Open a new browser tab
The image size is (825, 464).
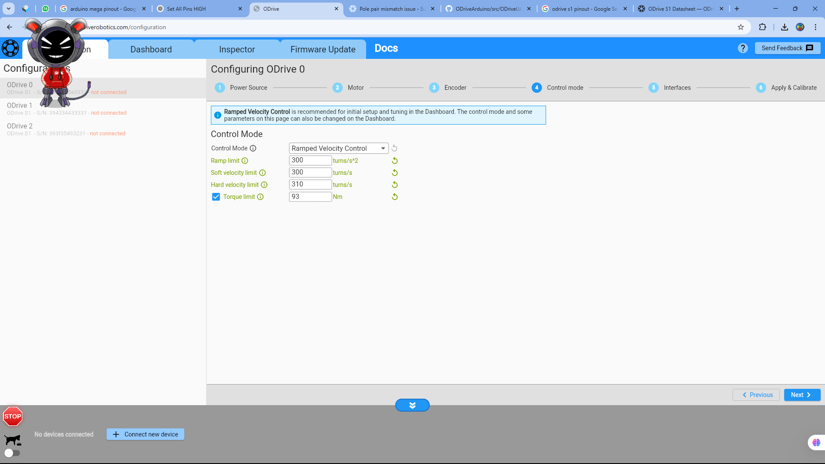737,9
